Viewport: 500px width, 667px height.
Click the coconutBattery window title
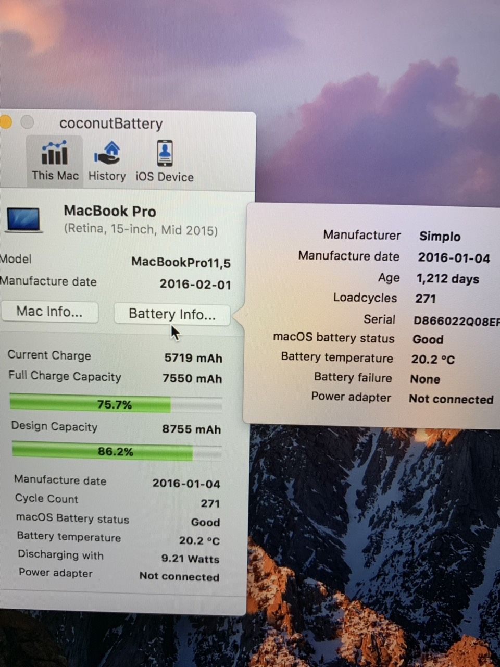tap(111, 123)
